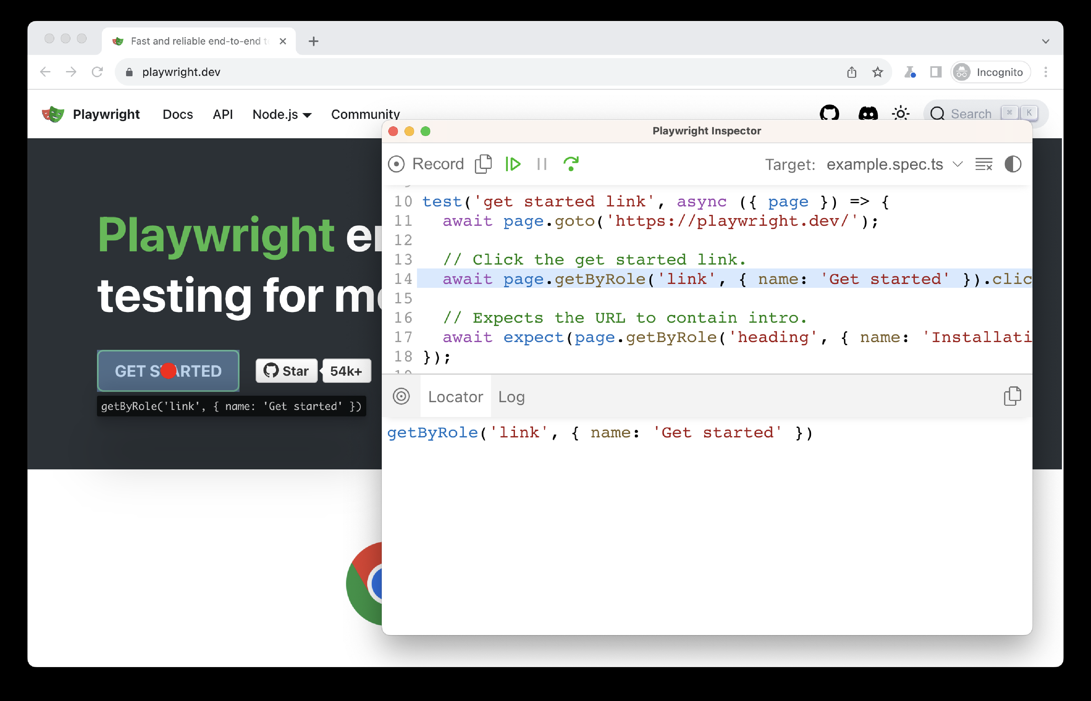The image size is (1091, 701).
Task: Open a new tab with plus icon
Action: pos(314,41)
